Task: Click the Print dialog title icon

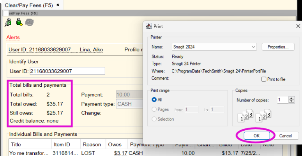Action: [149, 26]
